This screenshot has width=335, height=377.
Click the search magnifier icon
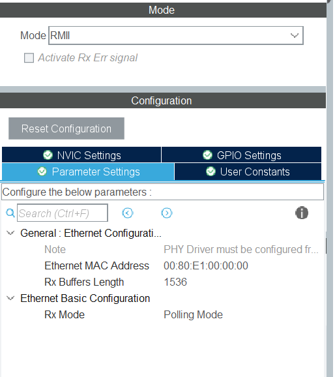pyautogui.click(x=10, y=213)
